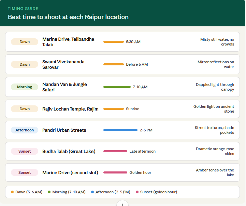
Task: Click the '5:30 AM' time label
Action: click(x=133, y=42)
